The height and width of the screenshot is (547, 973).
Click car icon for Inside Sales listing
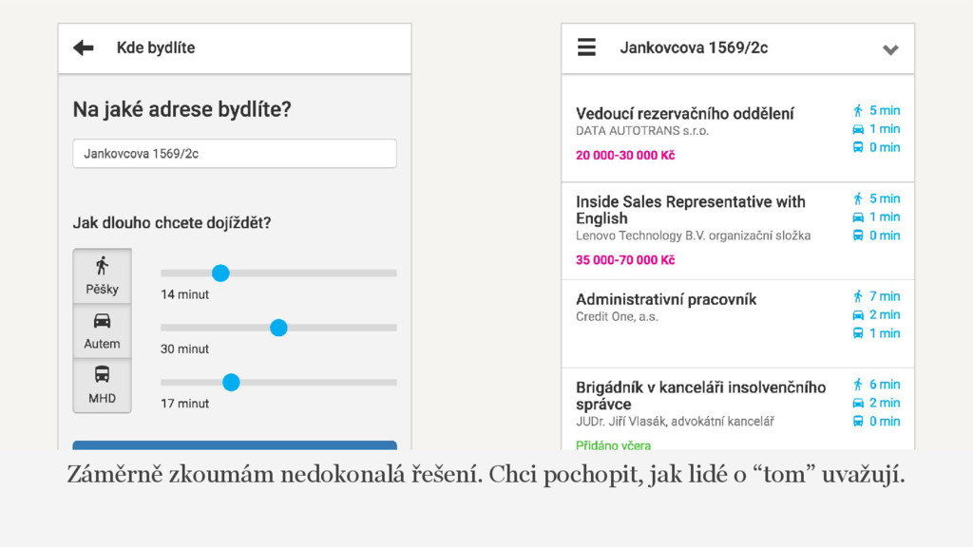[x=858, y=217]
